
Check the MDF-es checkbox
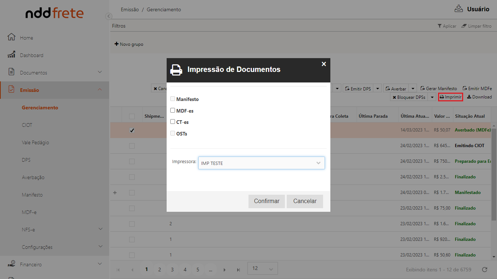point(173,110)
